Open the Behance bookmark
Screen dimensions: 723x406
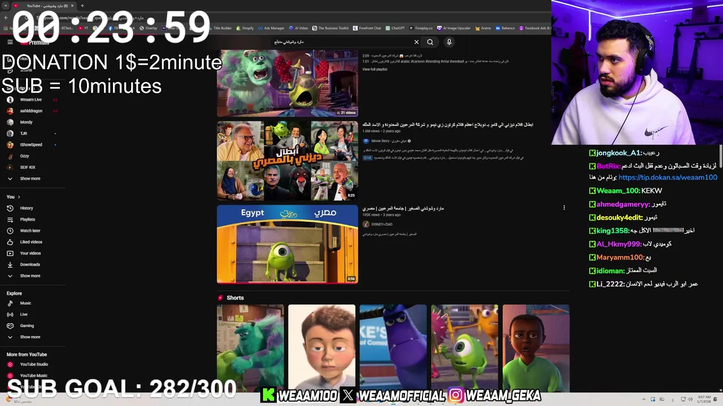point(505,28)
